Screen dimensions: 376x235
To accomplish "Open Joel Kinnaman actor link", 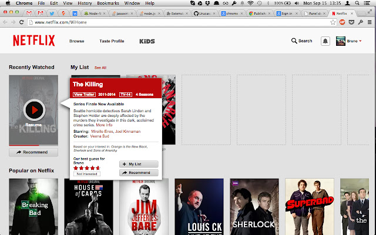I will pos(128,132).
